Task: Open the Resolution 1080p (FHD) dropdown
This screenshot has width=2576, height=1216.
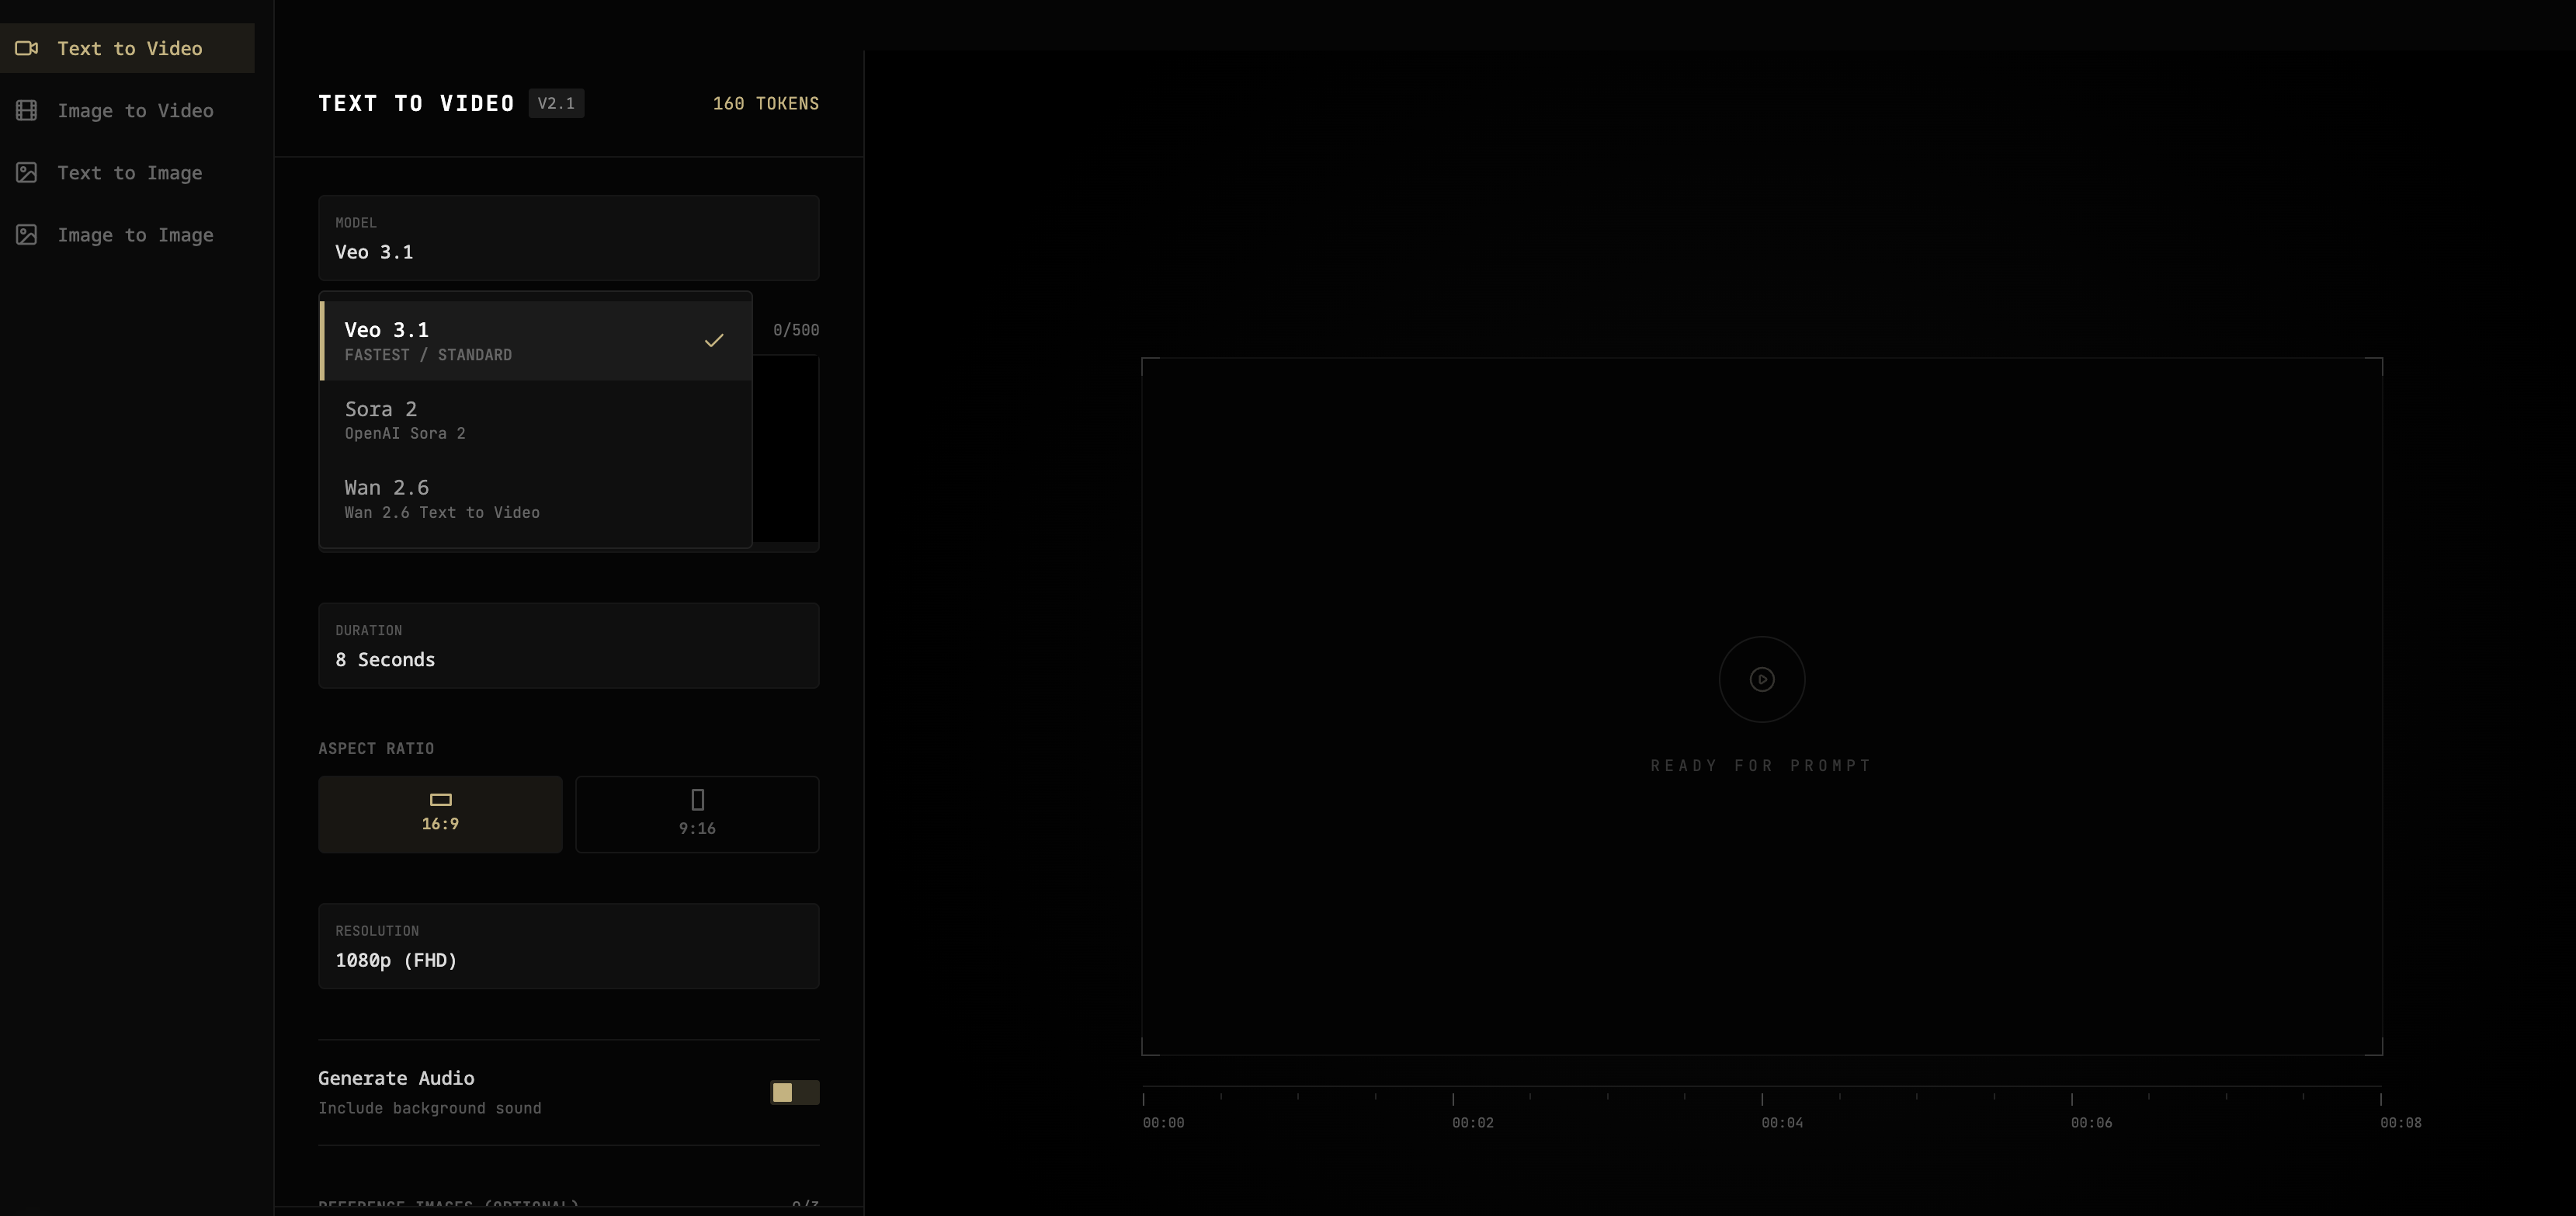Action: (568, 946)
